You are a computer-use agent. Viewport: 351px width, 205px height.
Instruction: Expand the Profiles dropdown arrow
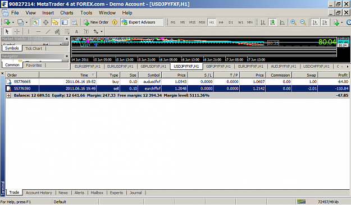(26, 22)
